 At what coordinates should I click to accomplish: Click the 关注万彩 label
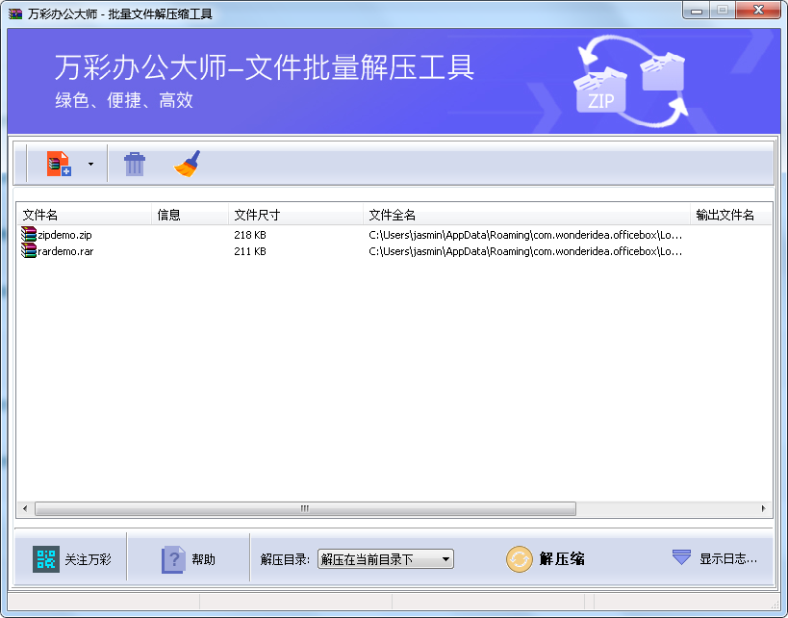[88, 559]
